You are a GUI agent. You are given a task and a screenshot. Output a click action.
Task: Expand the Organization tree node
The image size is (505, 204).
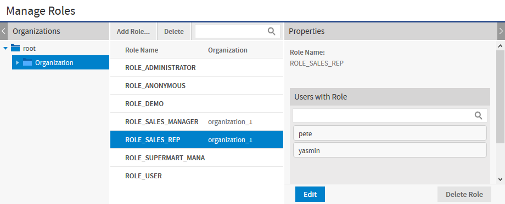[x=18, y=62]
